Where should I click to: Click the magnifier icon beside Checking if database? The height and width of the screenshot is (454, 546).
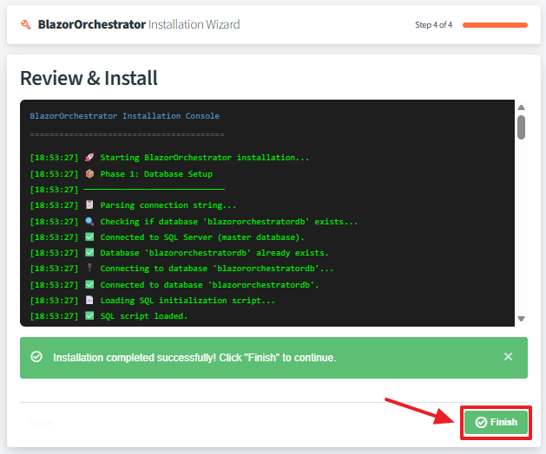89,222
